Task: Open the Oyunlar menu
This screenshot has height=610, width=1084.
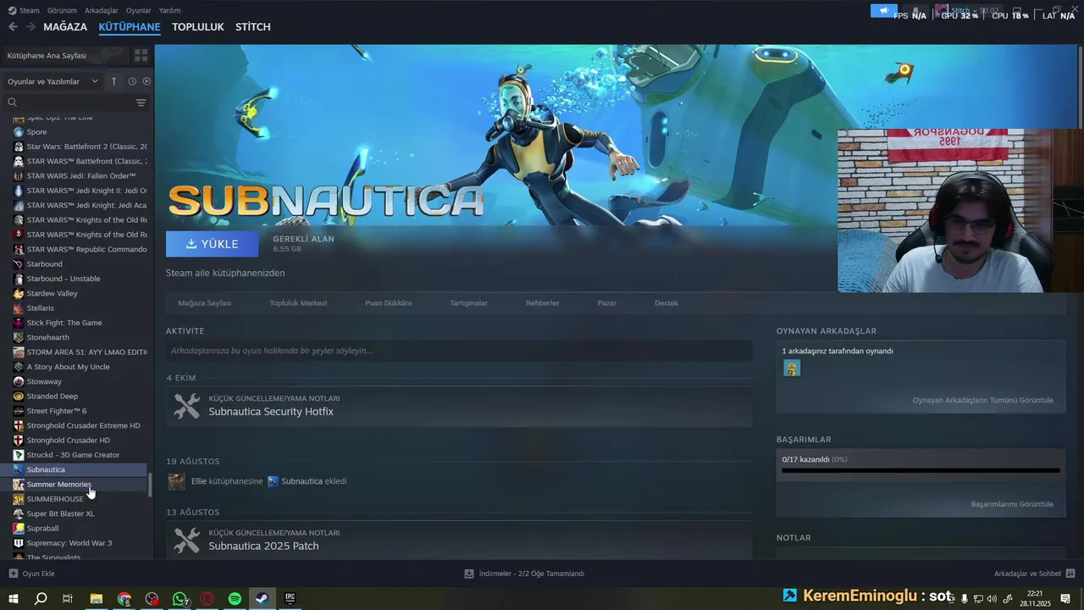Action: [138, 10]
